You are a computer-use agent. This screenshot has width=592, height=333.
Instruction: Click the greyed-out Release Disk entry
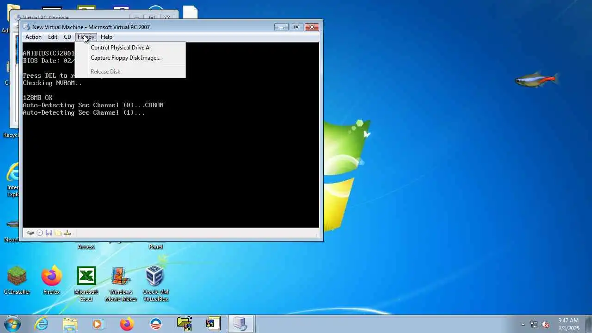130,72
